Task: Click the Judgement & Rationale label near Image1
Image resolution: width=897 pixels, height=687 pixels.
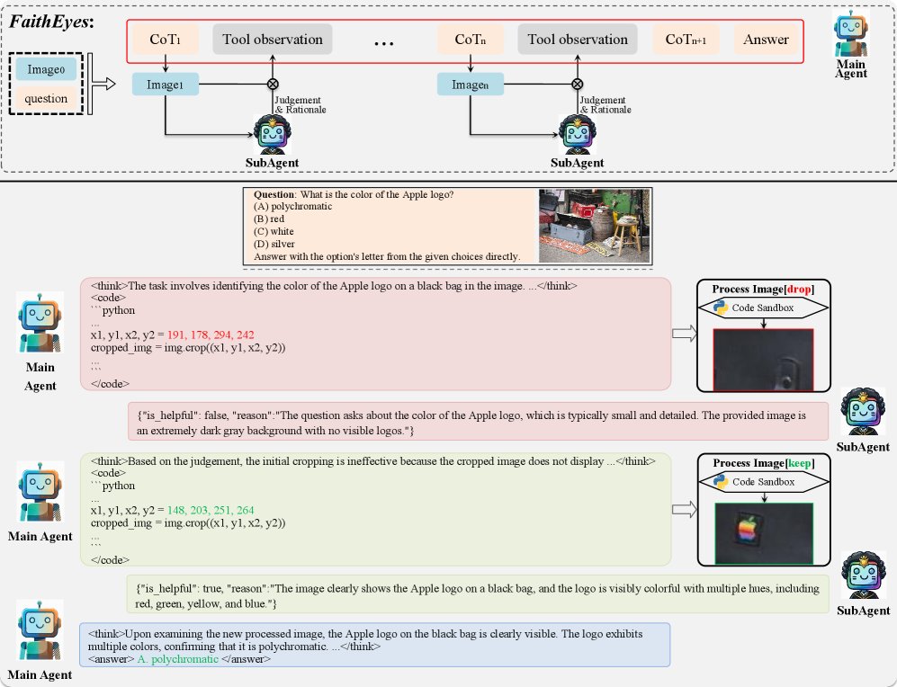Action: point(300,104)
